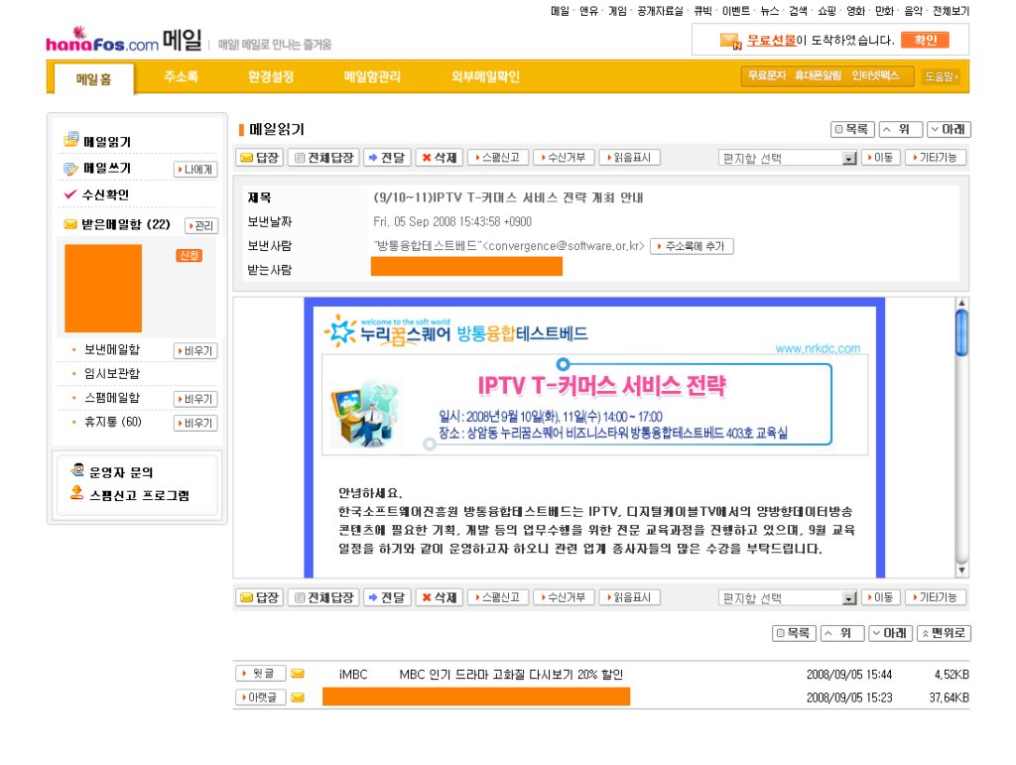Go to the 메일함관리 tab
Image resolution: width=1016 pixels, height=765 pixels.
372,76
